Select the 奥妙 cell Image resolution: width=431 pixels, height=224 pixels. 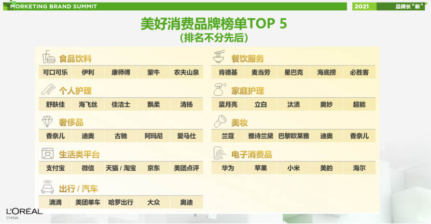coord(327,104)
